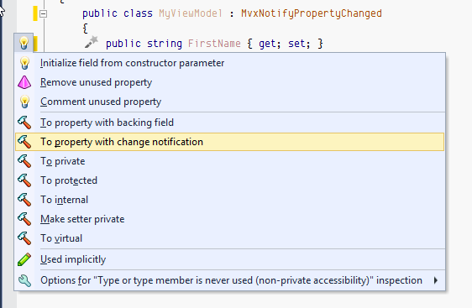The width and height of the screenshot is (472, 308).
Task: Click the magic wand icon before FirstName property
Action: [x=92, y=42]
